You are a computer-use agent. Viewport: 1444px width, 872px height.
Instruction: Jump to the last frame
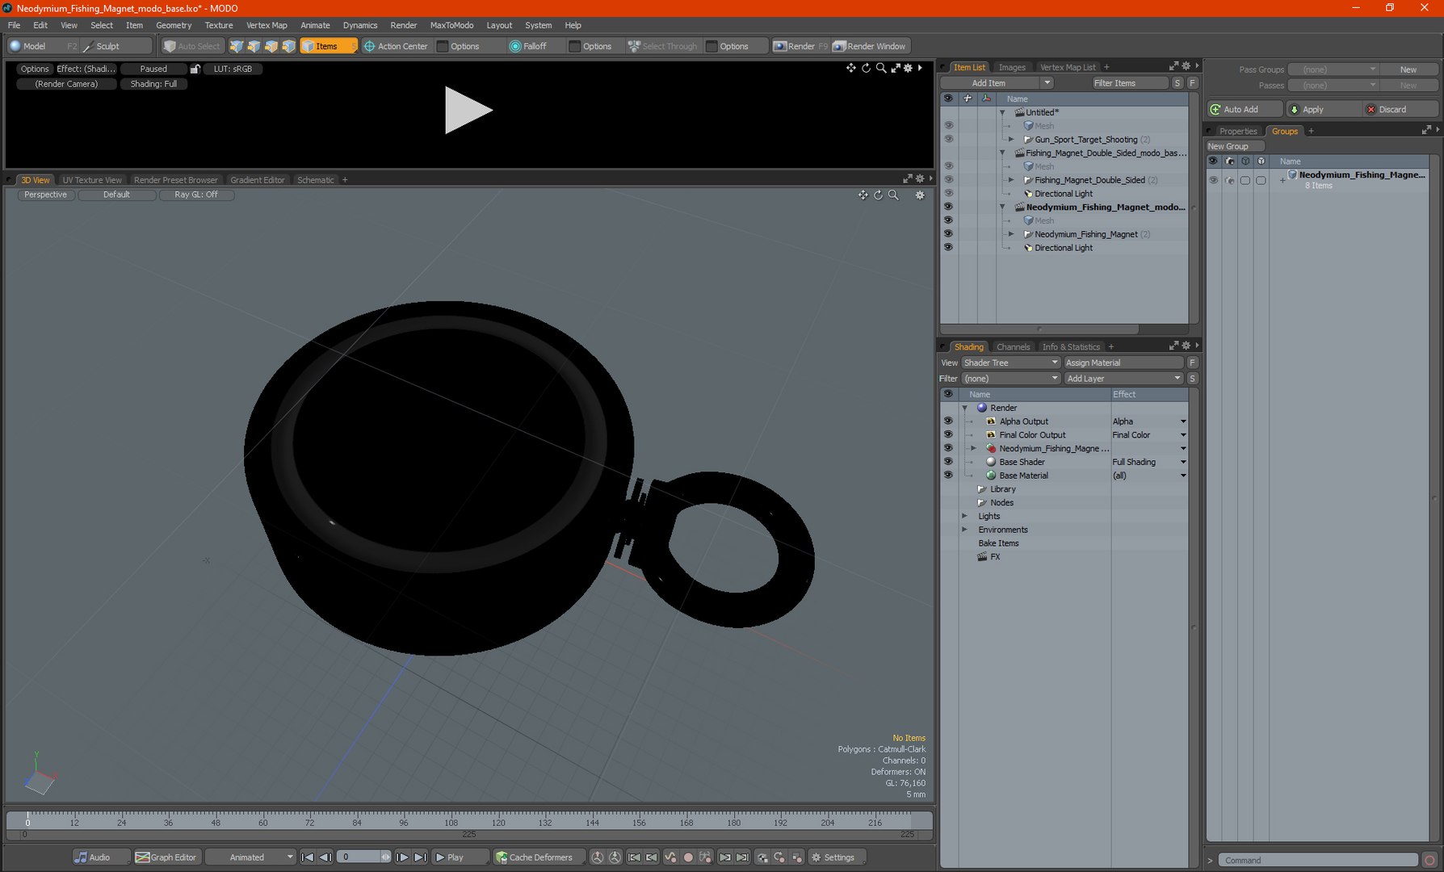420,857
